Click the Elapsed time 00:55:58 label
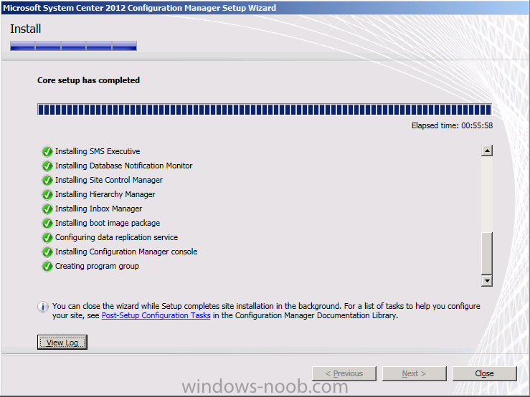Viewport: 530px width, 397px height. [452, 125]
